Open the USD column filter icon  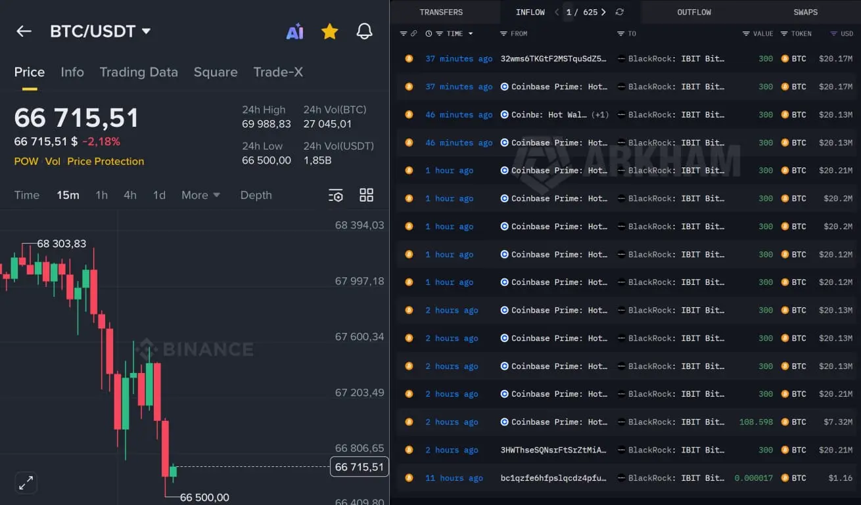tap(833, 33)
